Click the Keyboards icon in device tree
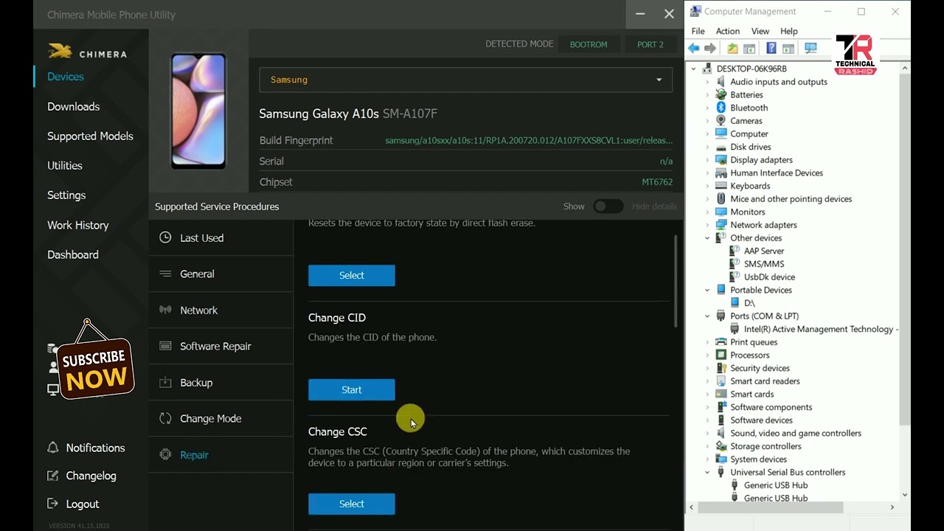The width and height of the screenshot is (944, 531). click(721, 186)
